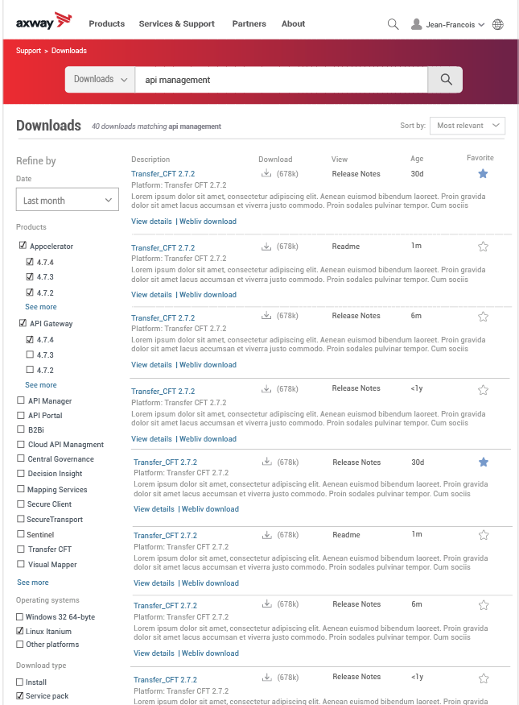Screen dimensions: 519x705
Task: Open the Services & Support menu
Action: (176, 24)
